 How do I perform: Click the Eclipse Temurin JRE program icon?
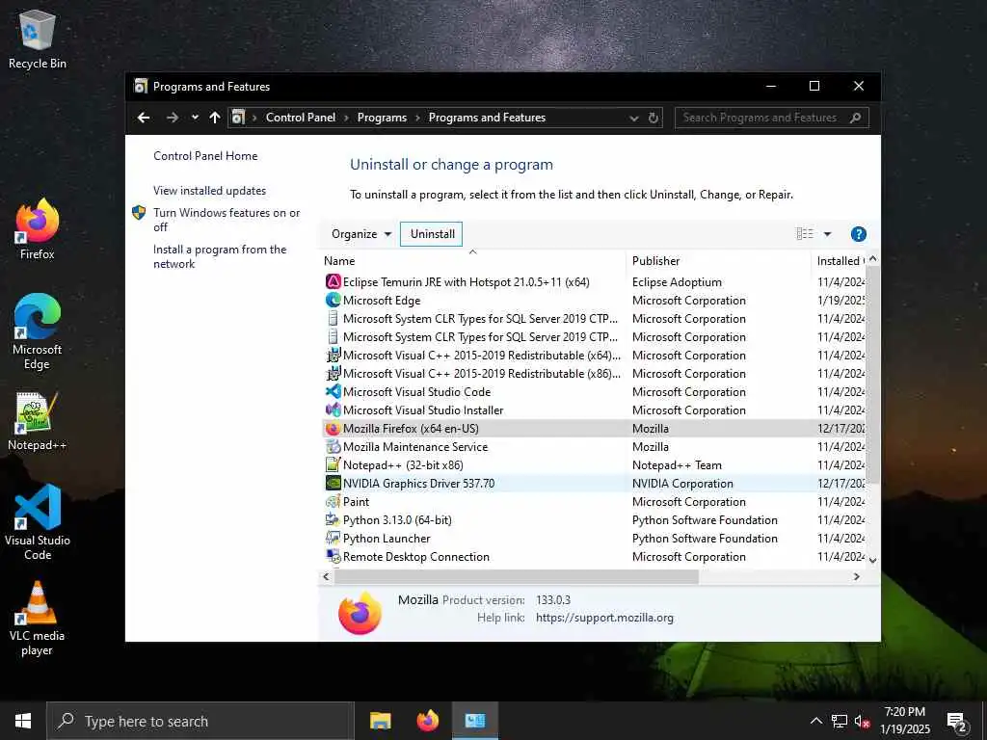333,282
